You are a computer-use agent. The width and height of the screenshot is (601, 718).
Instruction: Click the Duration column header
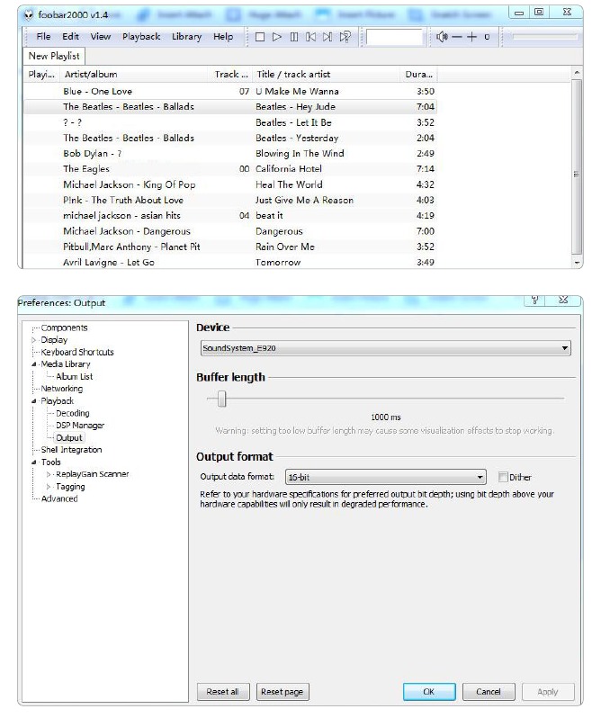click(x=418, y=74)
